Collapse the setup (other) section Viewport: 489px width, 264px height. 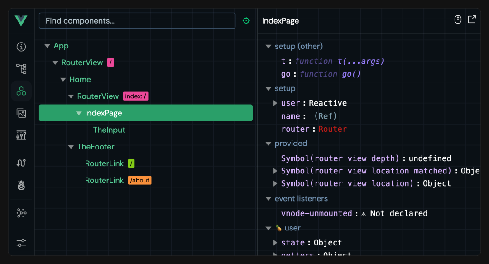click(268, 46)
